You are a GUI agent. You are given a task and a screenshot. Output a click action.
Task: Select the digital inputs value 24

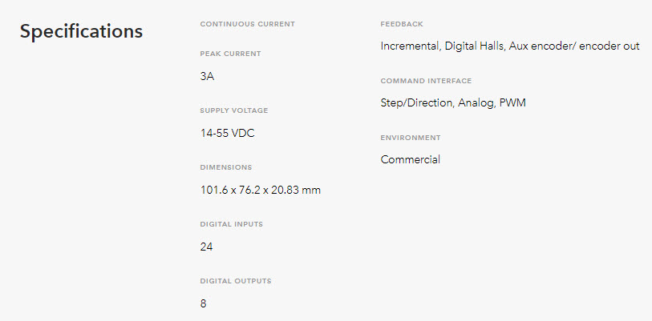[x=206, y=247]
